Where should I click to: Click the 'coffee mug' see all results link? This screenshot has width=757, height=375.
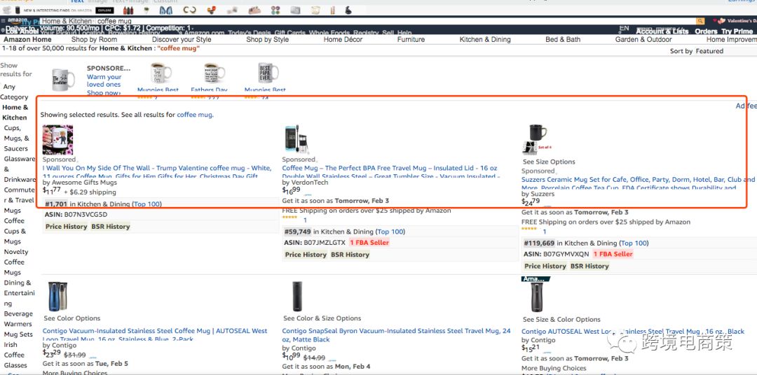[194, 115]
